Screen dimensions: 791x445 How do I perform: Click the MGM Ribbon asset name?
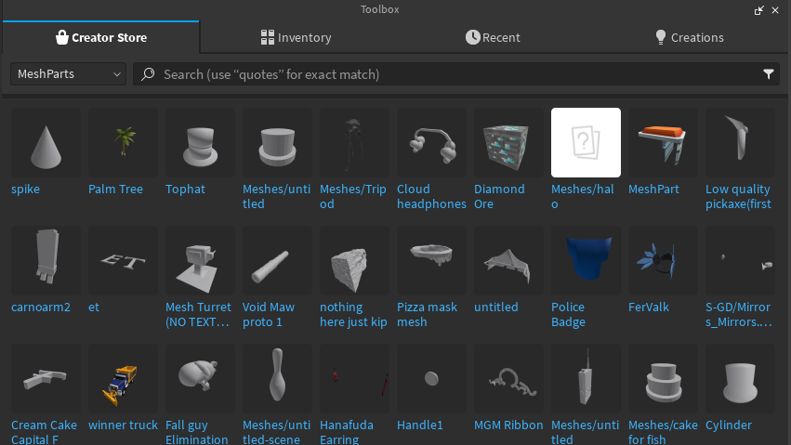tap(508, 425)
